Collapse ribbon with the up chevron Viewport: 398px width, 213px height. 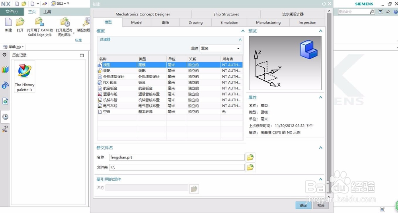click(x=388, y=12)
